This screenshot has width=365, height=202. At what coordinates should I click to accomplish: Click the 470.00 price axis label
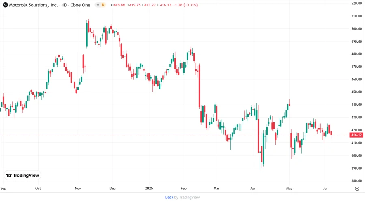[x=356, y=67]
